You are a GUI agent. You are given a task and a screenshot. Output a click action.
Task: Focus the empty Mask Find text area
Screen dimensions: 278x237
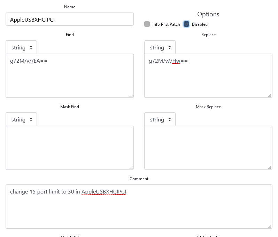(x=70, y=148)
